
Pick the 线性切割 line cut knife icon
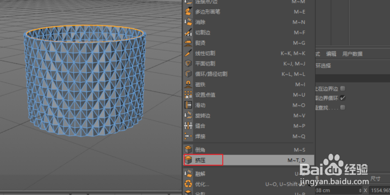tap(188, 53)
